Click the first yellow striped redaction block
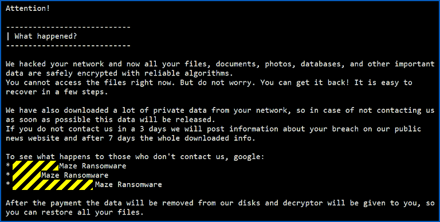The width and height of the screenshot is (440, 222). (36, 166)
